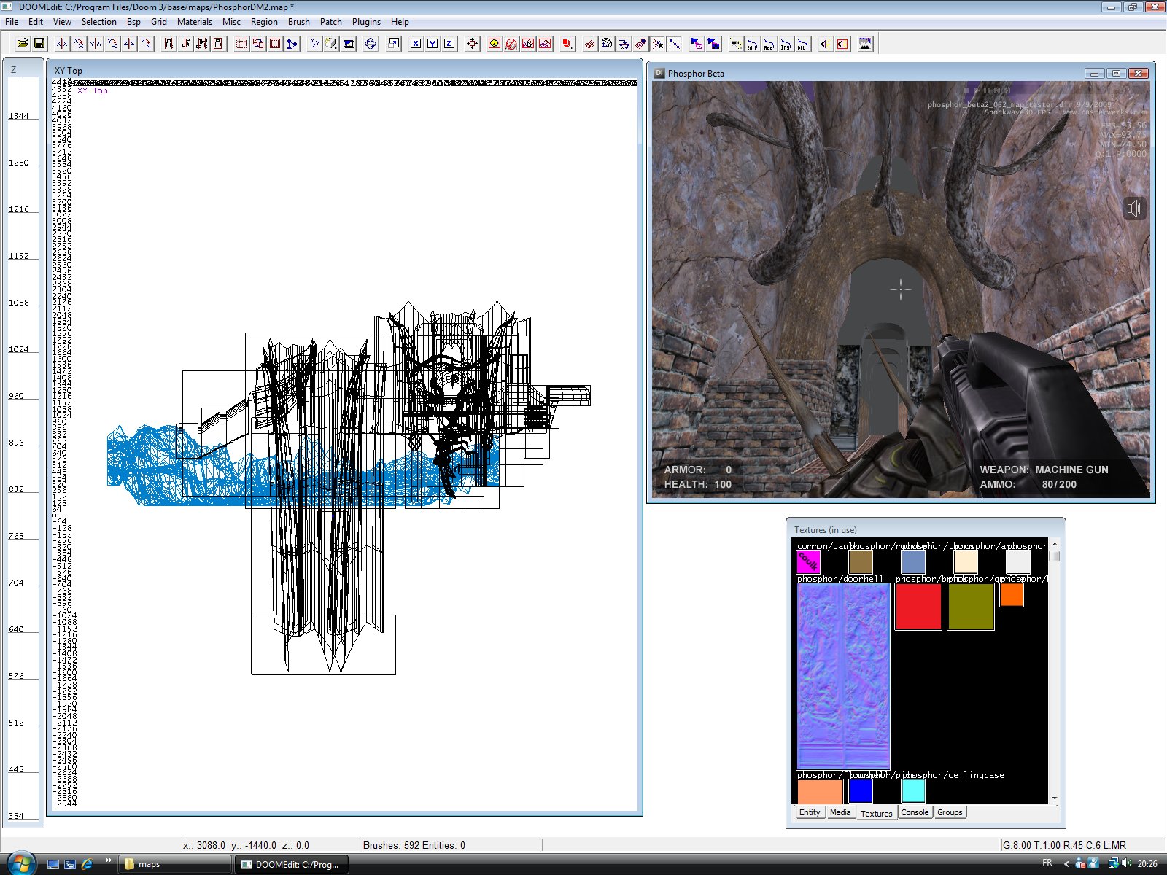Select the phosphor/doorhell normal map thumbnail
This screenshot has width=1167, height=875.
click(843, 677)
